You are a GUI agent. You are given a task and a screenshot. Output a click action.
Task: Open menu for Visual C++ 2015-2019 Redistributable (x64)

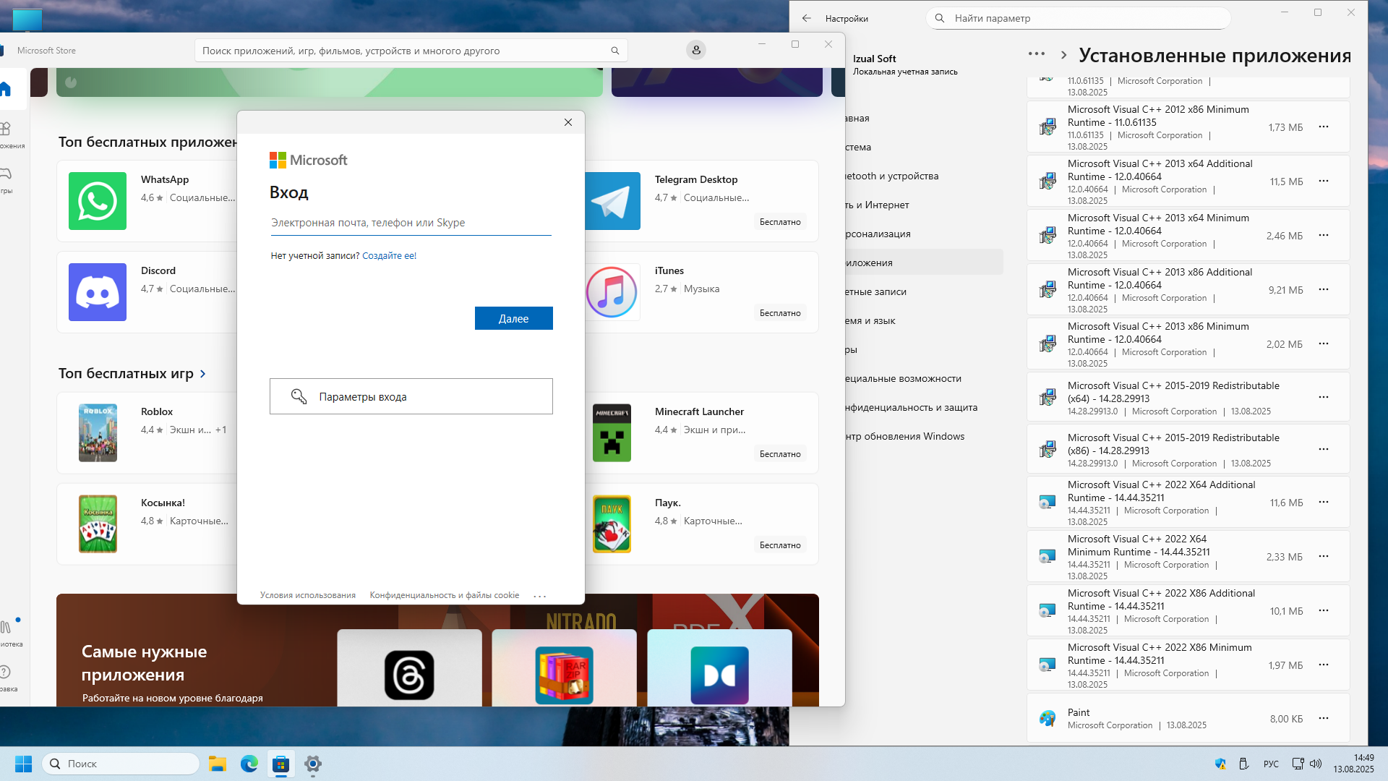(1323, 397)
